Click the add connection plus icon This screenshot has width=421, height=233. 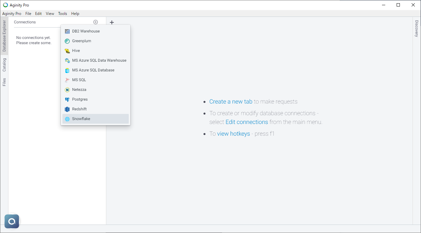tap(96, 22)
